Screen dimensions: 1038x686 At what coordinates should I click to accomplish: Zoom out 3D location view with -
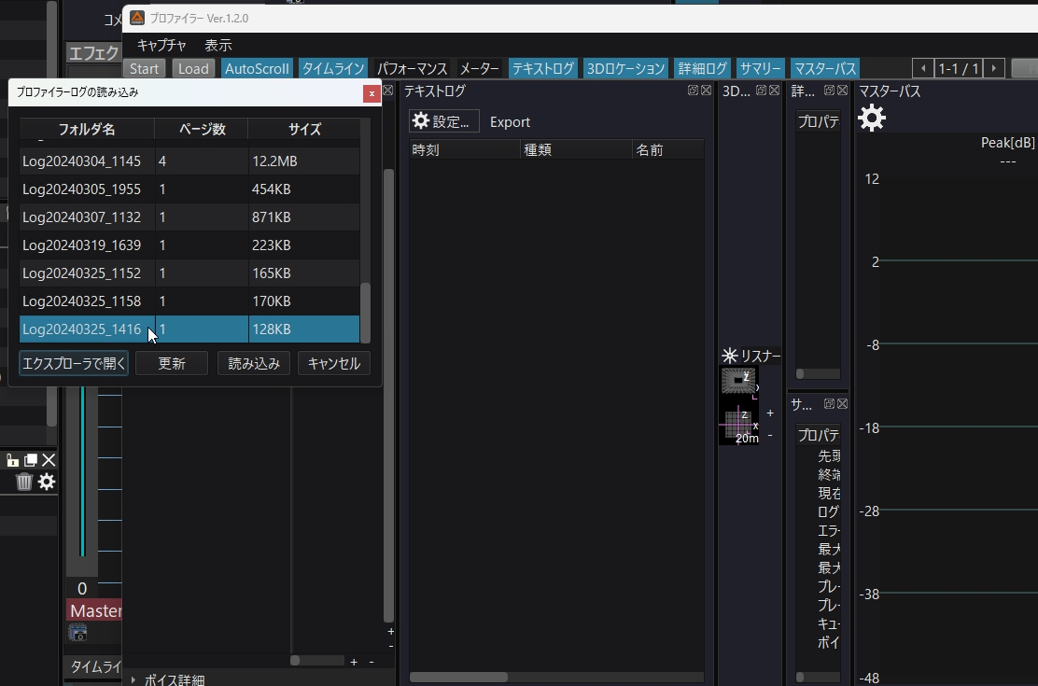click(x=770, y=435)
